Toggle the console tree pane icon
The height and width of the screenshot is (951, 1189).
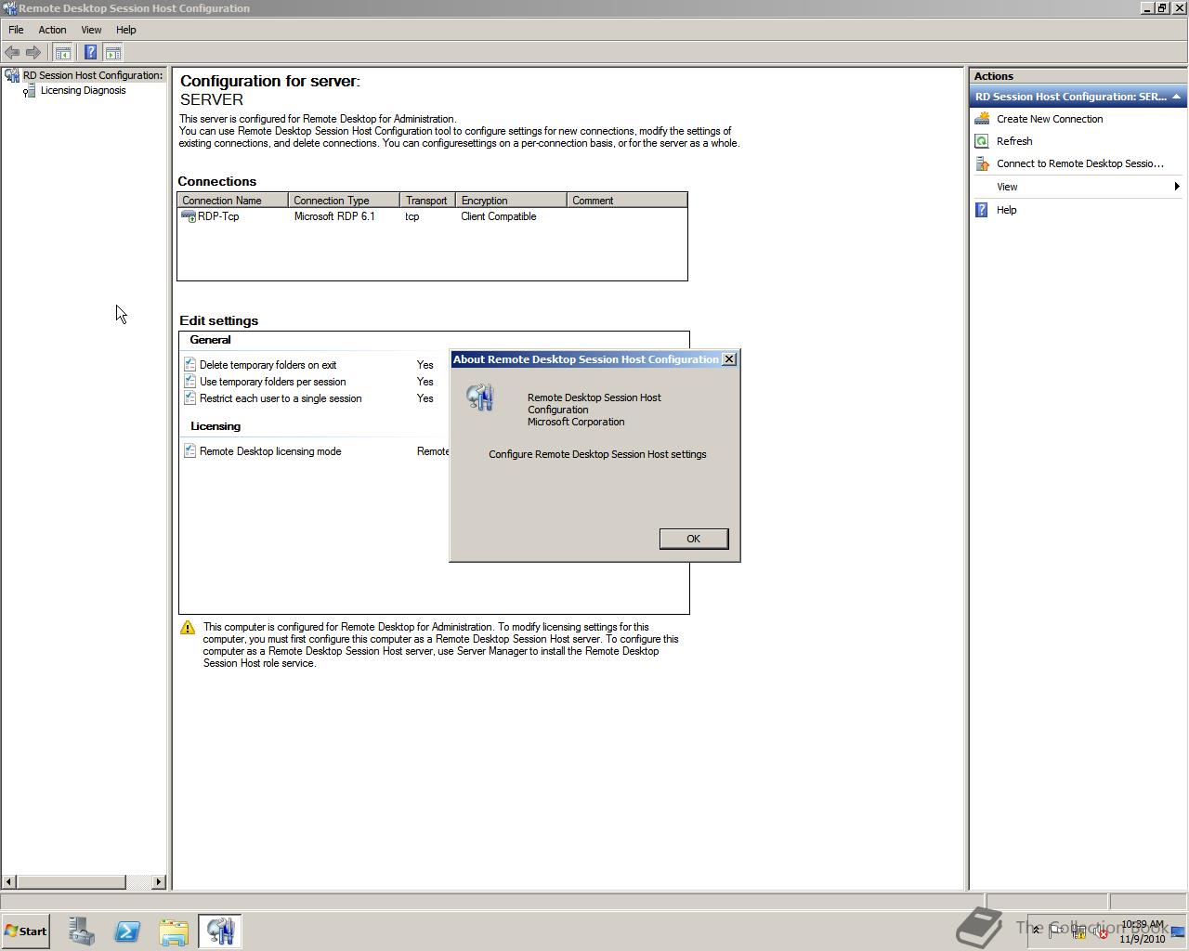62,53
